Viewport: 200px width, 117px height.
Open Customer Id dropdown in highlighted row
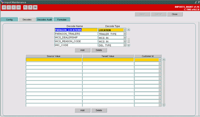tap(160, 60)
